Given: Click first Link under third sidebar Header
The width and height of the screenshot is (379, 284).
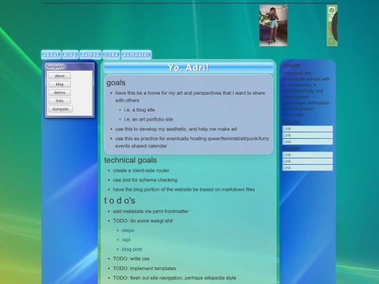Looking at the screenshot, I should click(307, 155).
